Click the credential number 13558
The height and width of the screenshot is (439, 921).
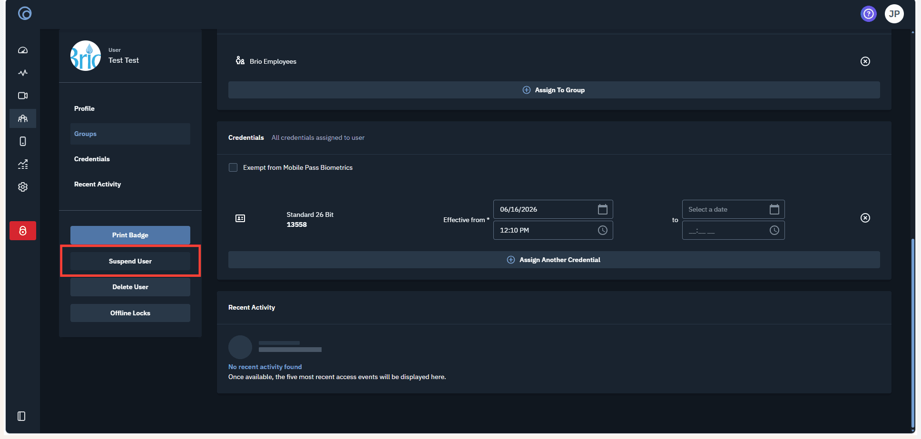point(297,224)
